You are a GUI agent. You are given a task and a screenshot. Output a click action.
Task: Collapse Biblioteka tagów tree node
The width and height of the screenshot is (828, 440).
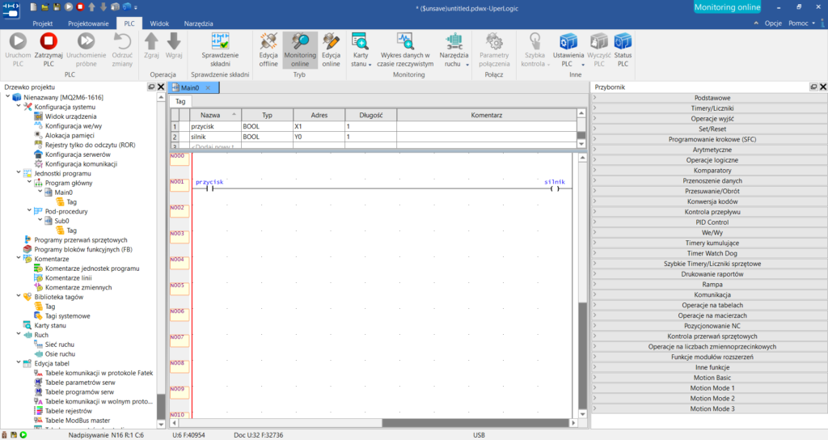19,296
